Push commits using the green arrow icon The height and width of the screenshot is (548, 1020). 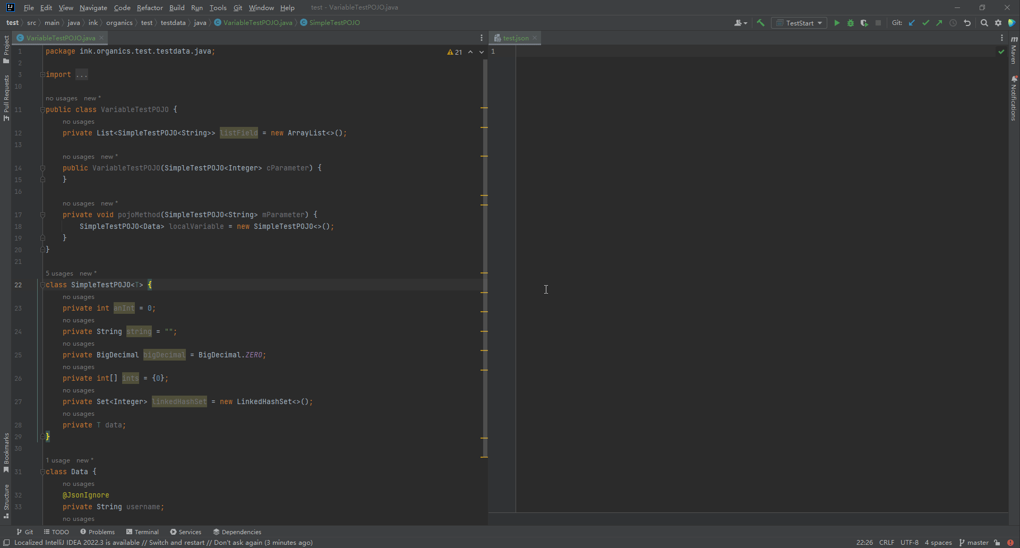[939, 23]
